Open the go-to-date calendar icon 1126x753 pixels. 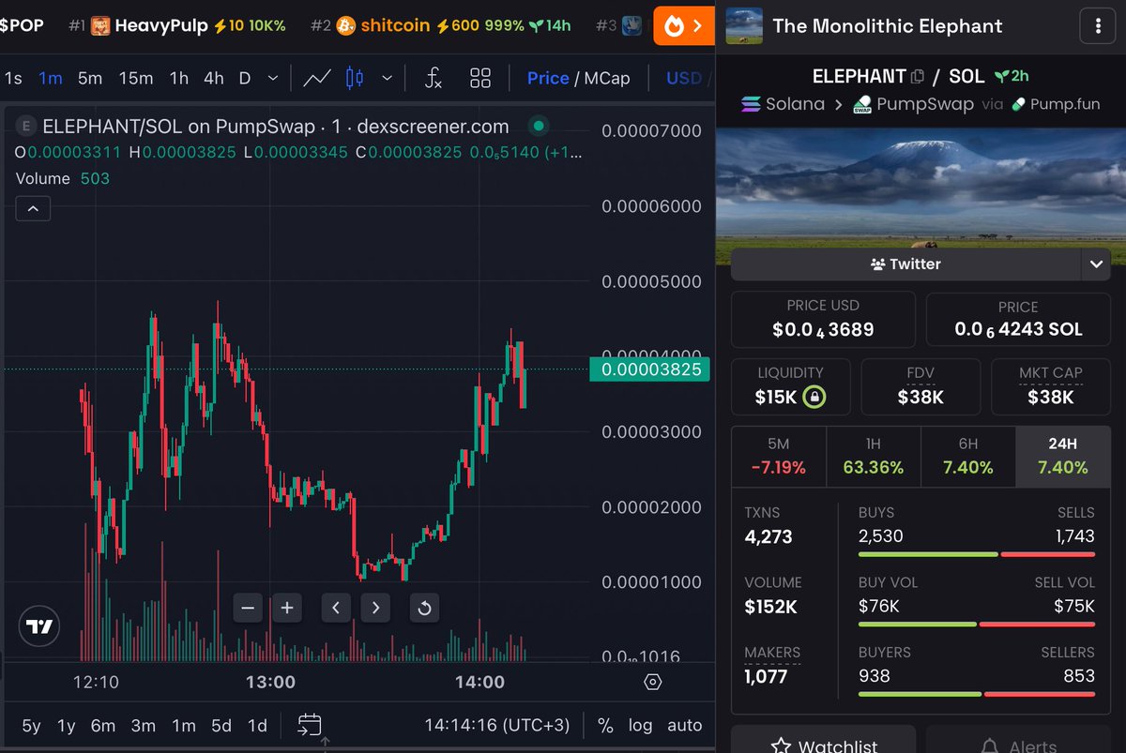pos(310,725)
